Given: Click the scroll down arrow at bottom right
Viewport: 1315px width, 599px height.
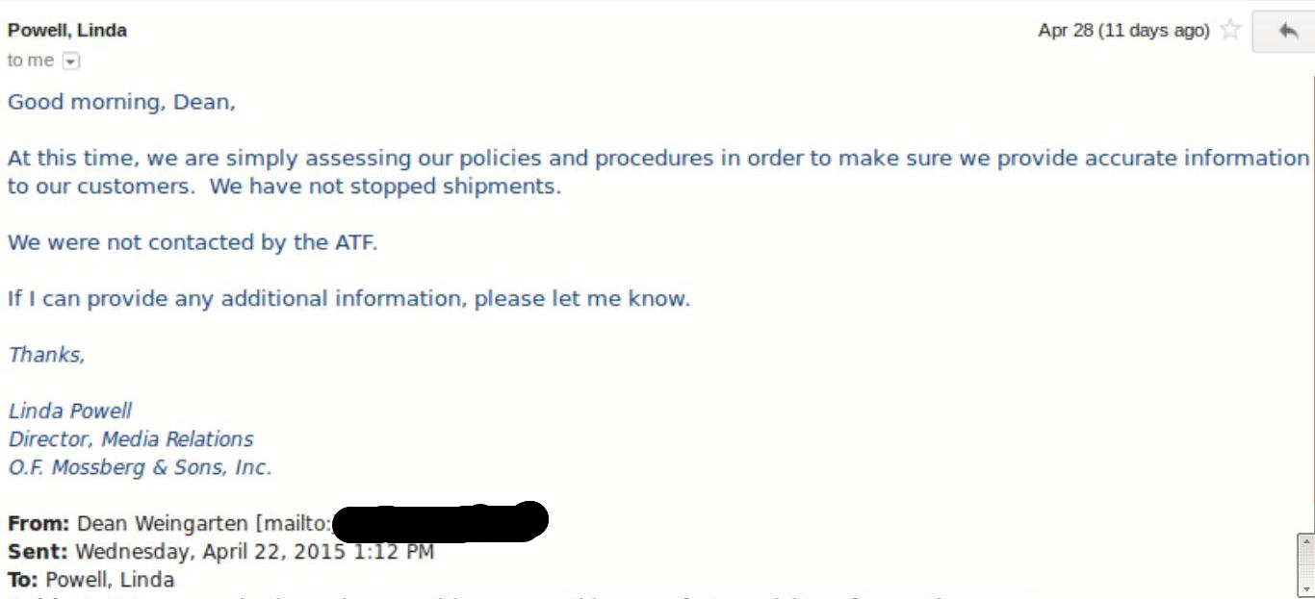Looking at the screenshot, I should [1306, 587].
